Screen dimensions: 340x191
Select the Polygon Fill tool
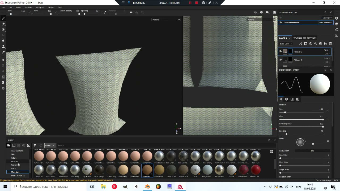point(3,35)
